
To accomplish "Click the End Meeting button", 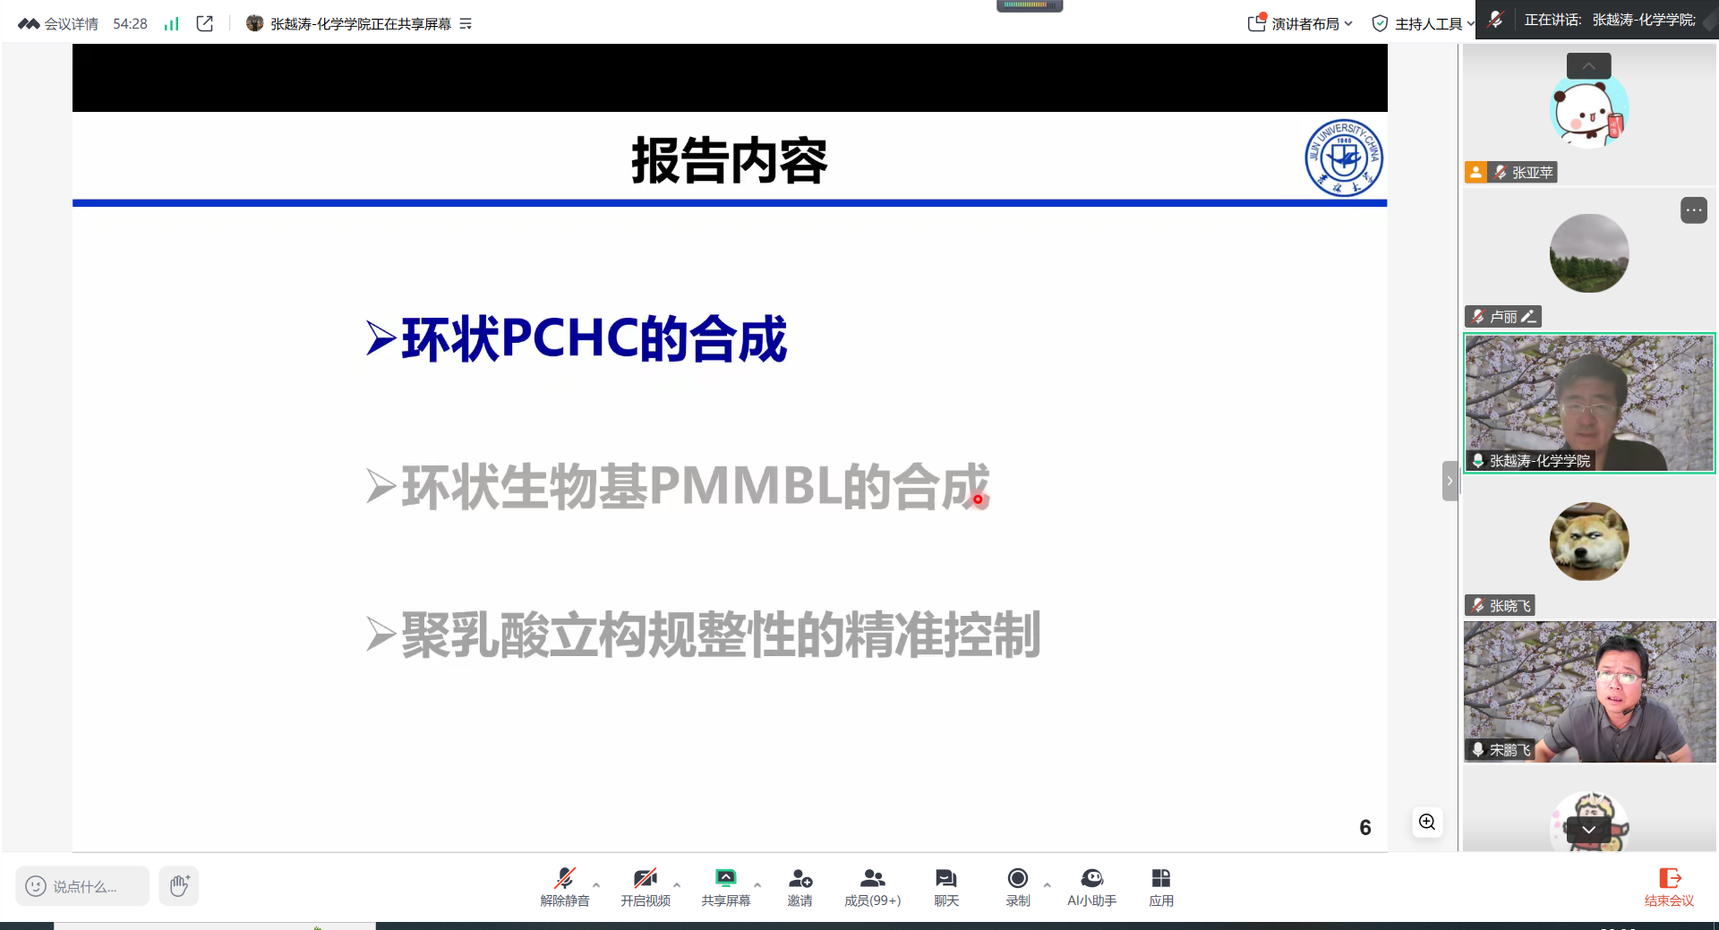I will 1669,886.
